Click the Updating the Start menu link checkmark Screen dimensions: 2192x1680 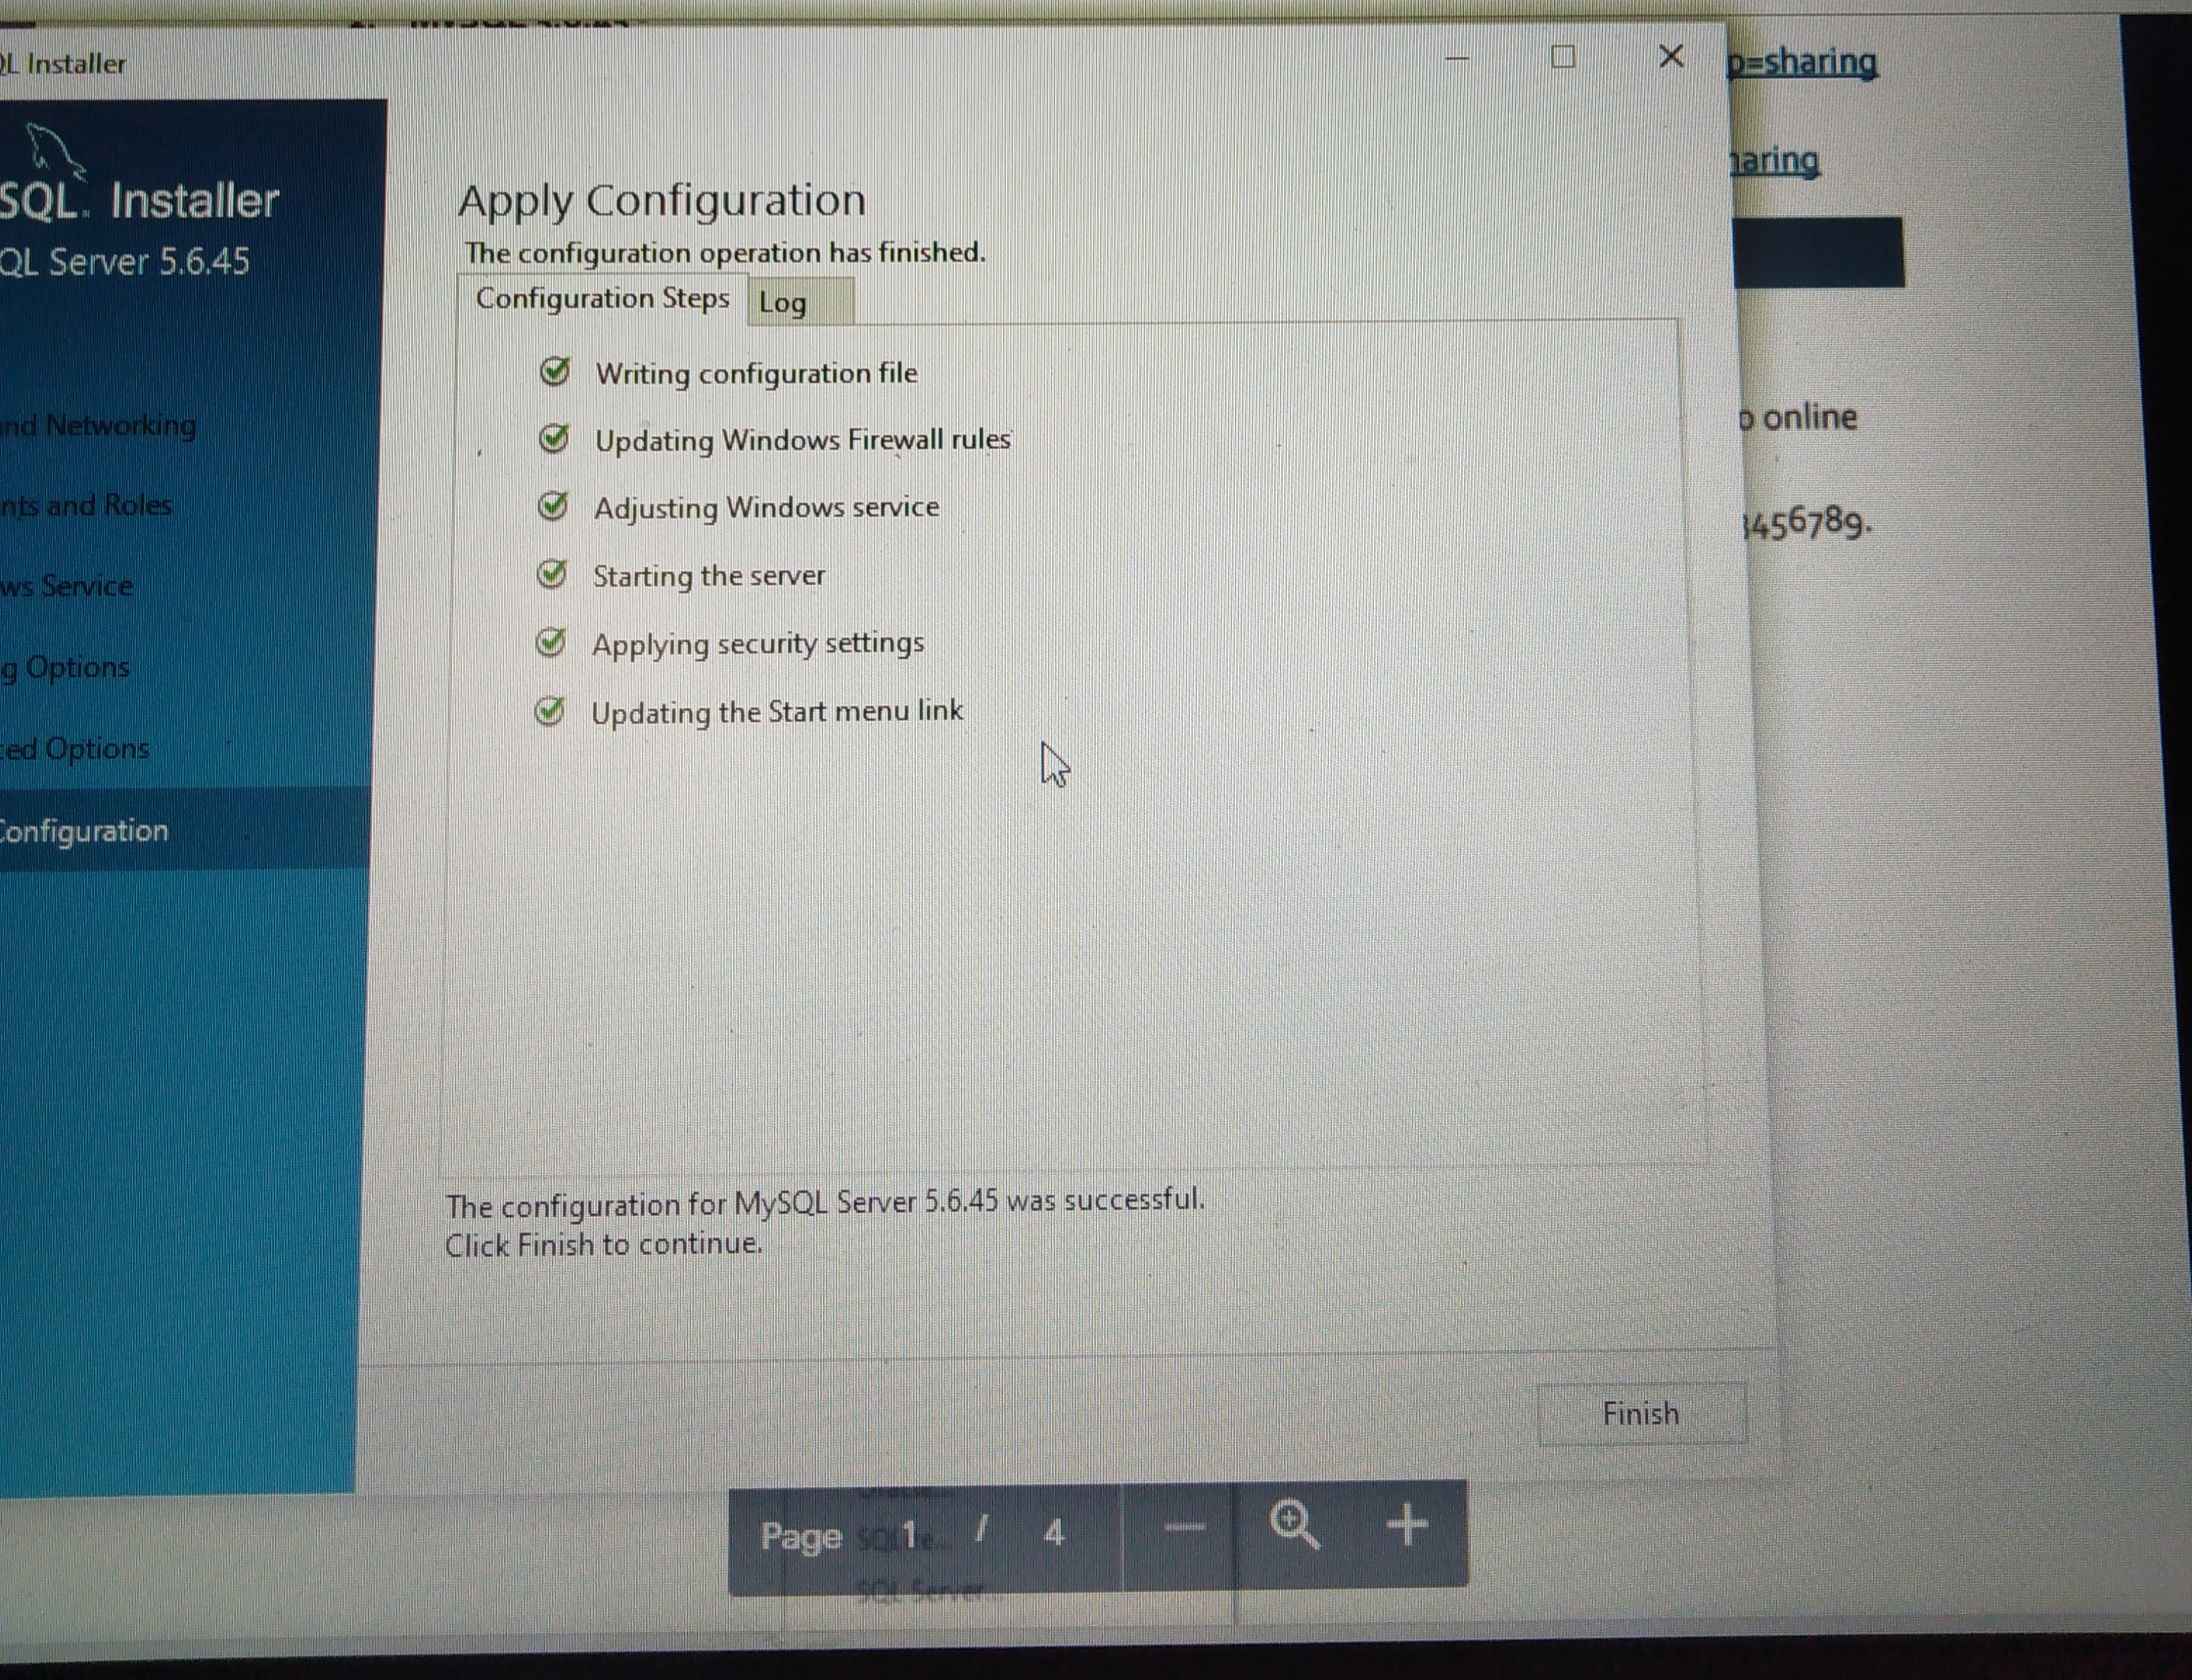pos(550,711)
